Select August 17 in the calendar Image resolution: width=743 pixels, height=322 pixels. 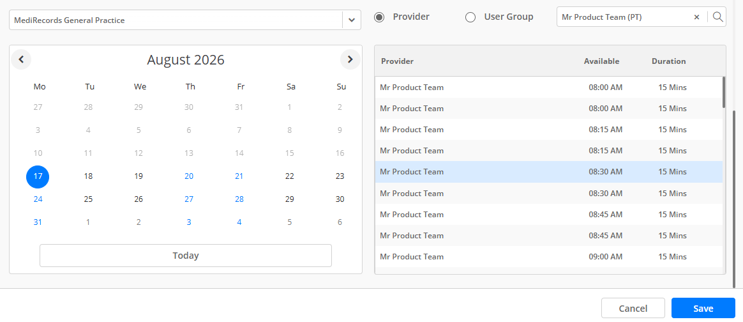pos(38,176)
